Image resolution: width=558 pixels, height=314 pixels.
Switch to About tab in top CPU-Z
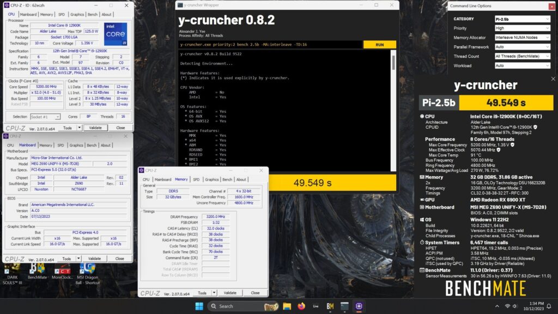pos(106,15)
